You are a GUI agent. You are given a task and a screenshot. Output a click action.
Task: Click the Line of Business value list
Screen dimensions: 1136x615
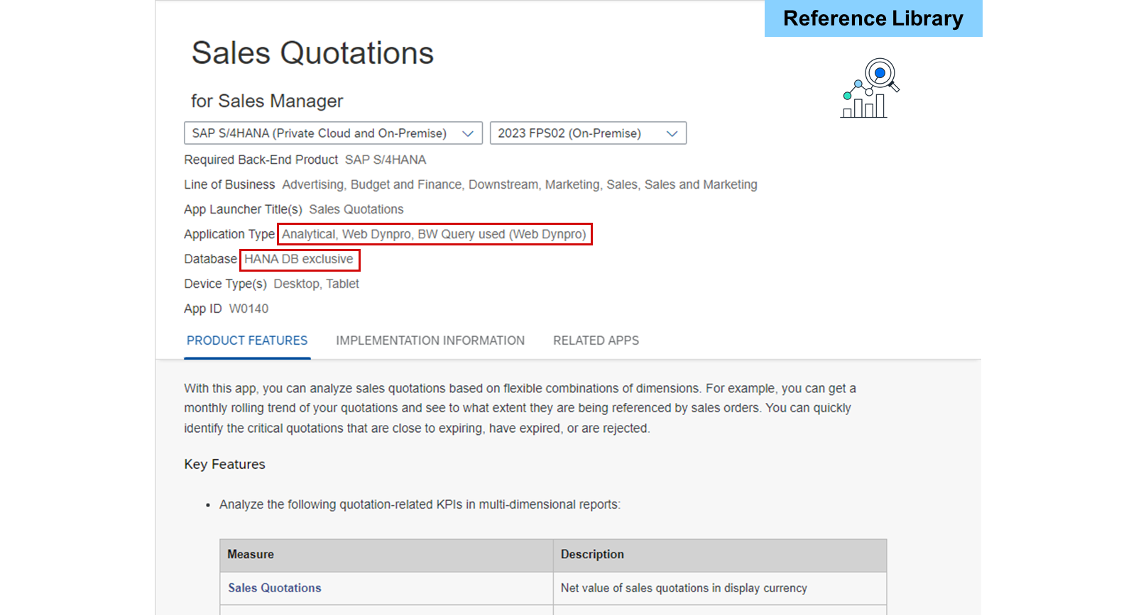(x=520, y=185)
